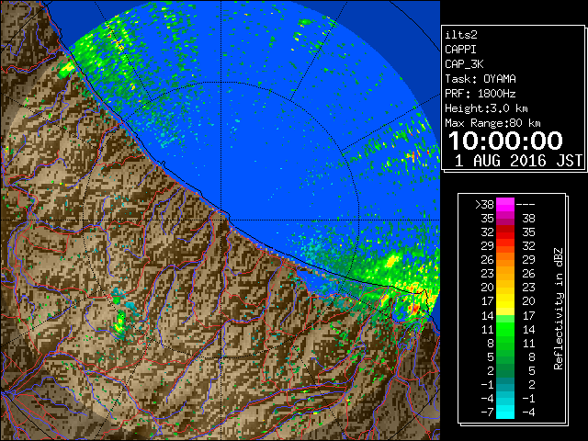Viewport: 588px width, 441px height.
Task: Click the "---" legend label
Action: point(526,204)
